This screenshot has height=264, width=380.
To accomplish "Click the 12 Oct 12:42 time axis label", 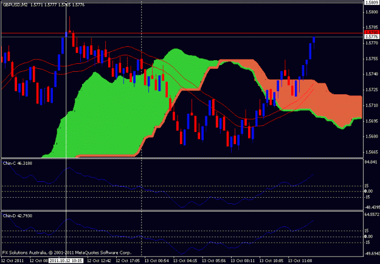I will pyautogui.click(x=98, y=261).
